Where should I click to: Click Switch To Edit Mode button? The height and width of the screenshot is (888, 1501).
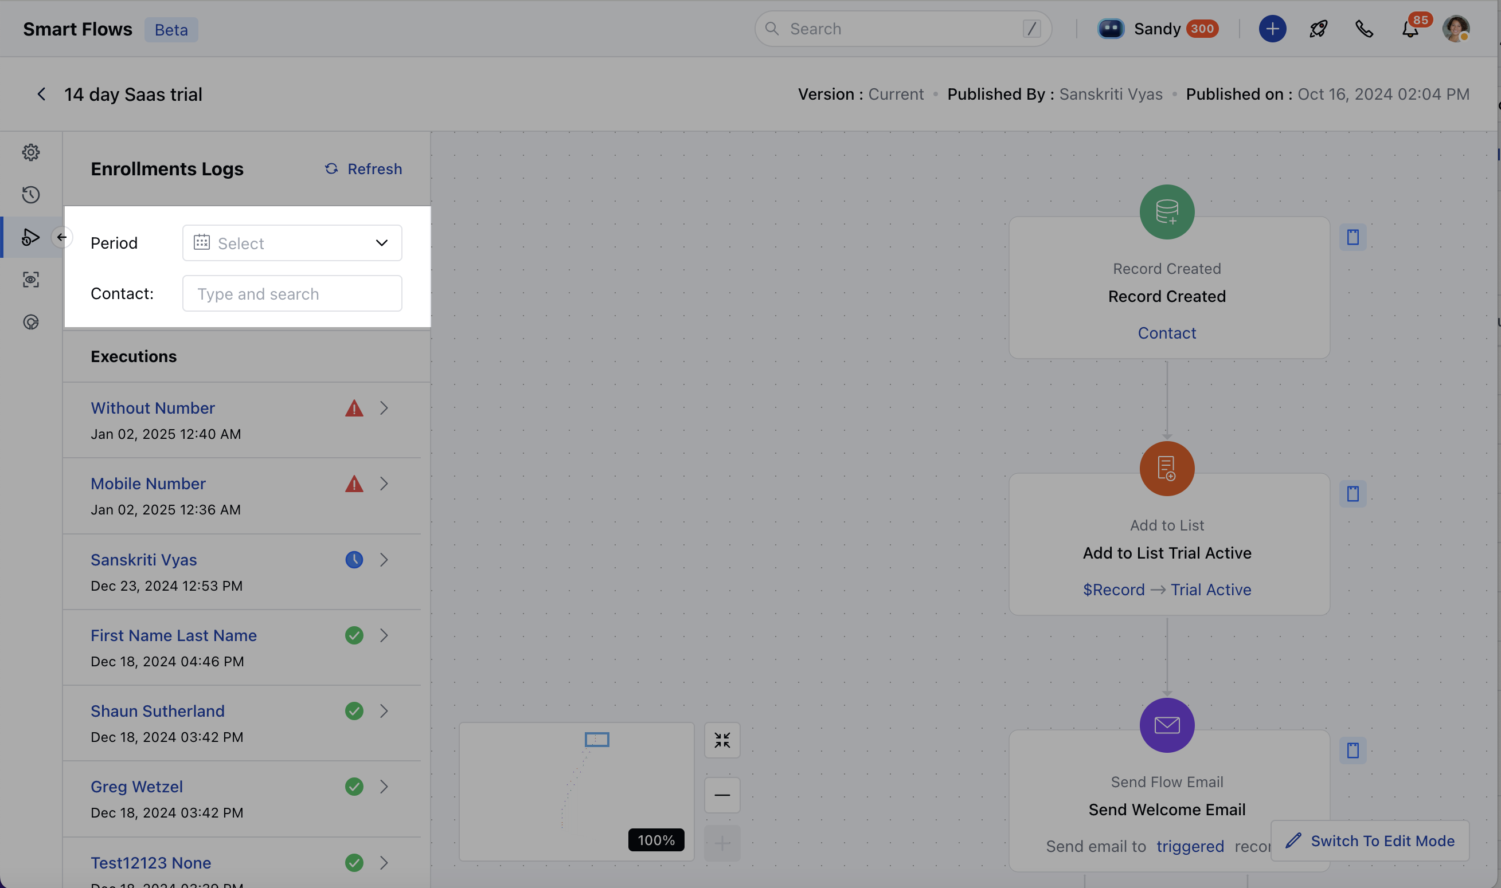1370,840
